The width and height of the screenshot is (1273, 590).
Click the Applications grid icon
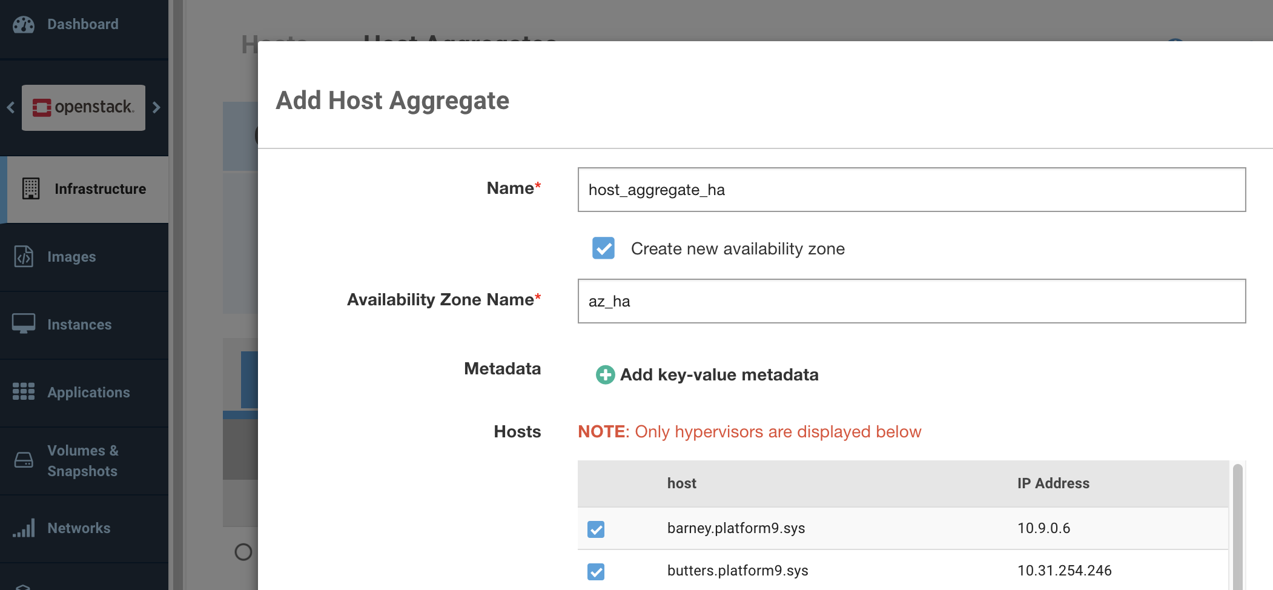(x=24, y=392)
